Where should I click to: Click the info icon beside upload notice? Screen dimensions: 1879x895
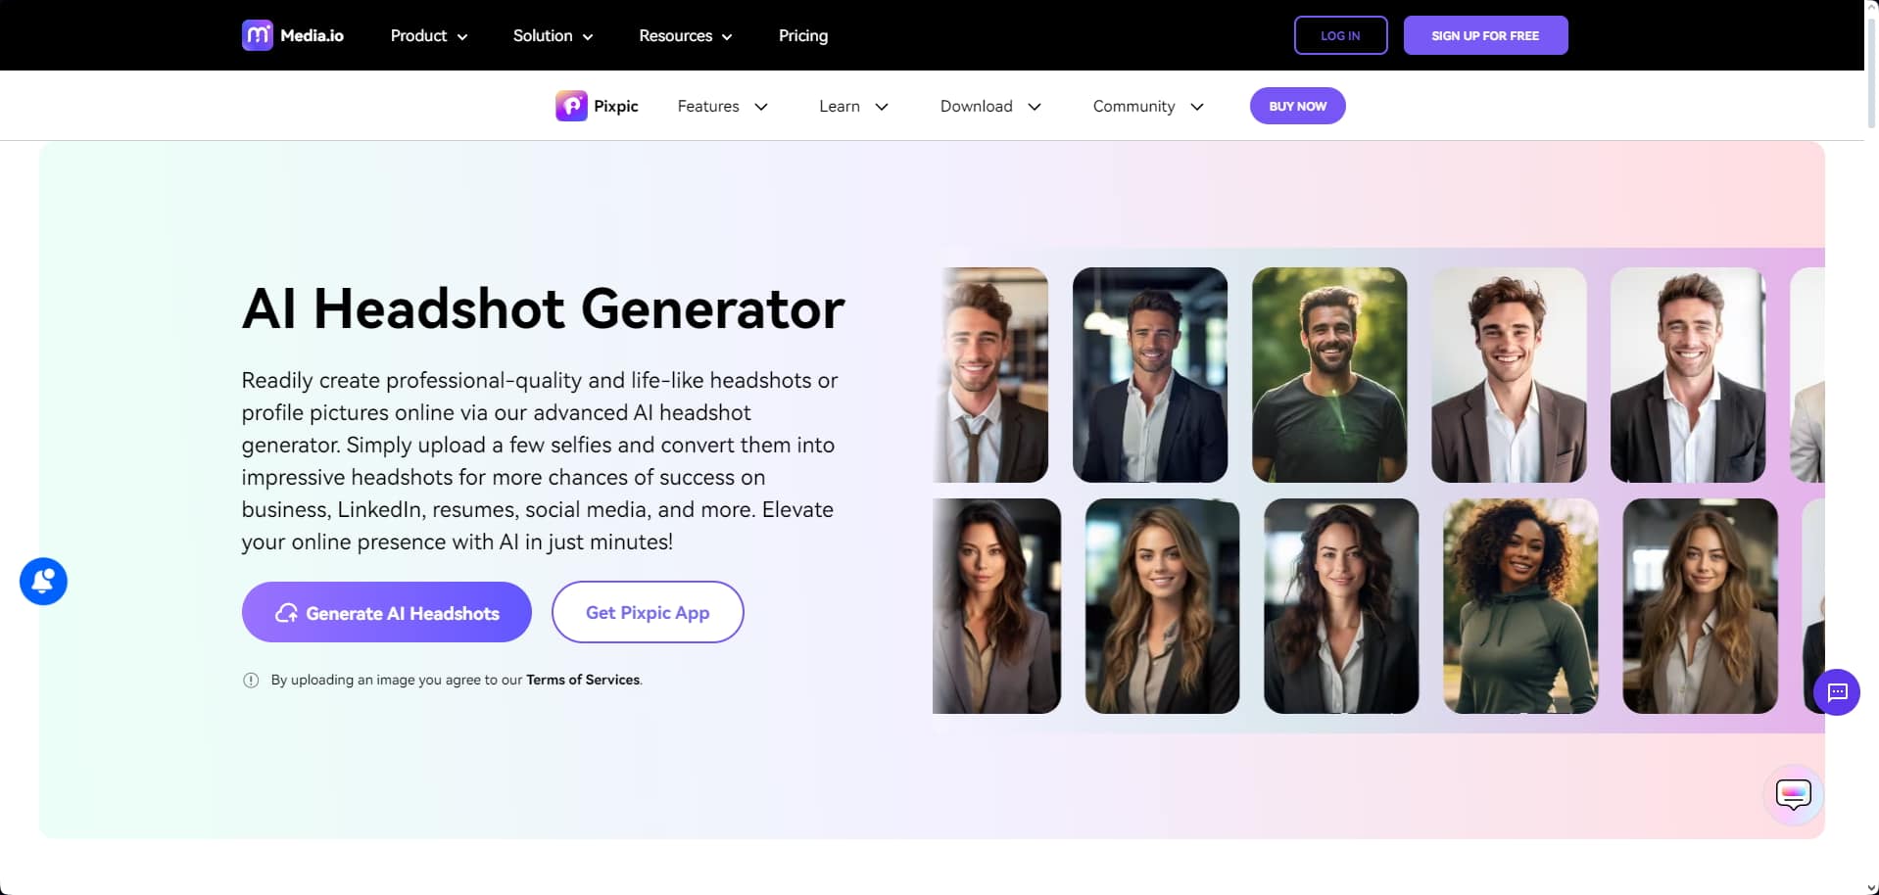pyautogui.click(x=251, y=680)
